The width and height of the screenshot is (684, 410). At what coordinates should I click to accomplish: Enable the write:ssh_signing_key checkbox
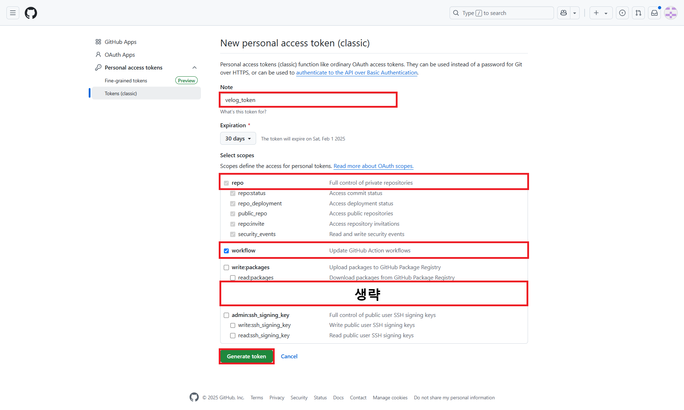tap(233, 325)
